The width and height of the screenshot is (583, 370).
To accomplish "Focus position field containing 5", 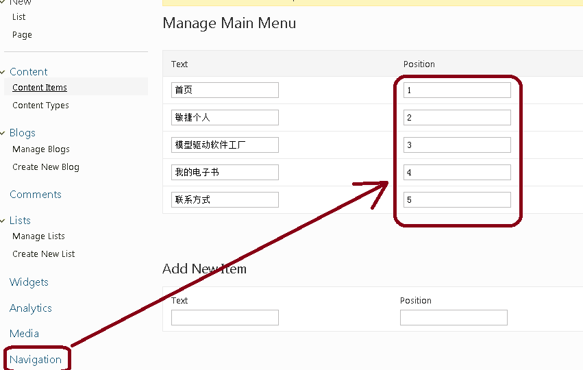I will coord(458,199).
